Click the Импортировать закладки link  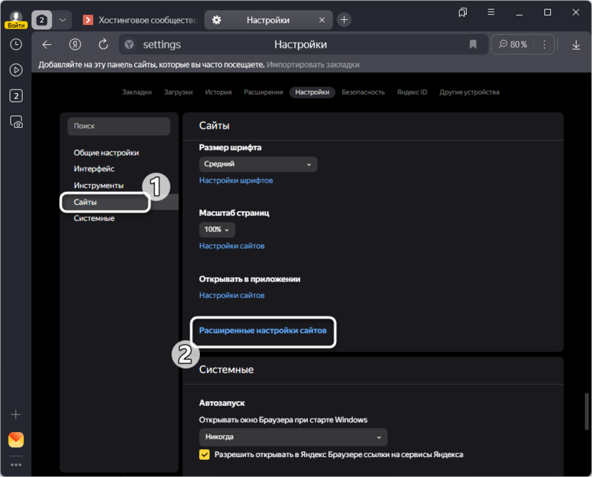tap(314, 65)
